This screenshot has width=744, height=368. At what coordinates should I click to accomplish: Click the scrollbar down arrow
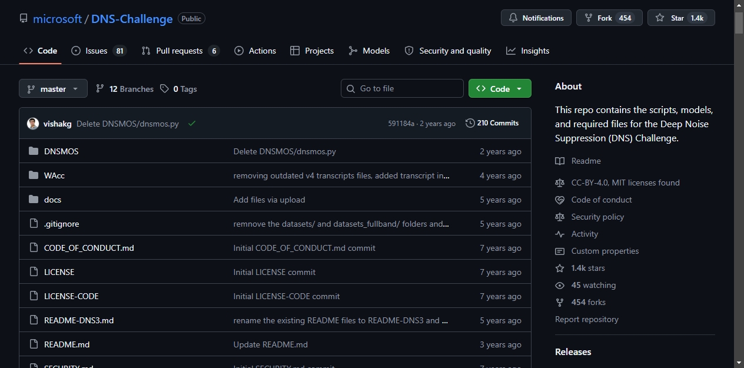click(739, 363)
